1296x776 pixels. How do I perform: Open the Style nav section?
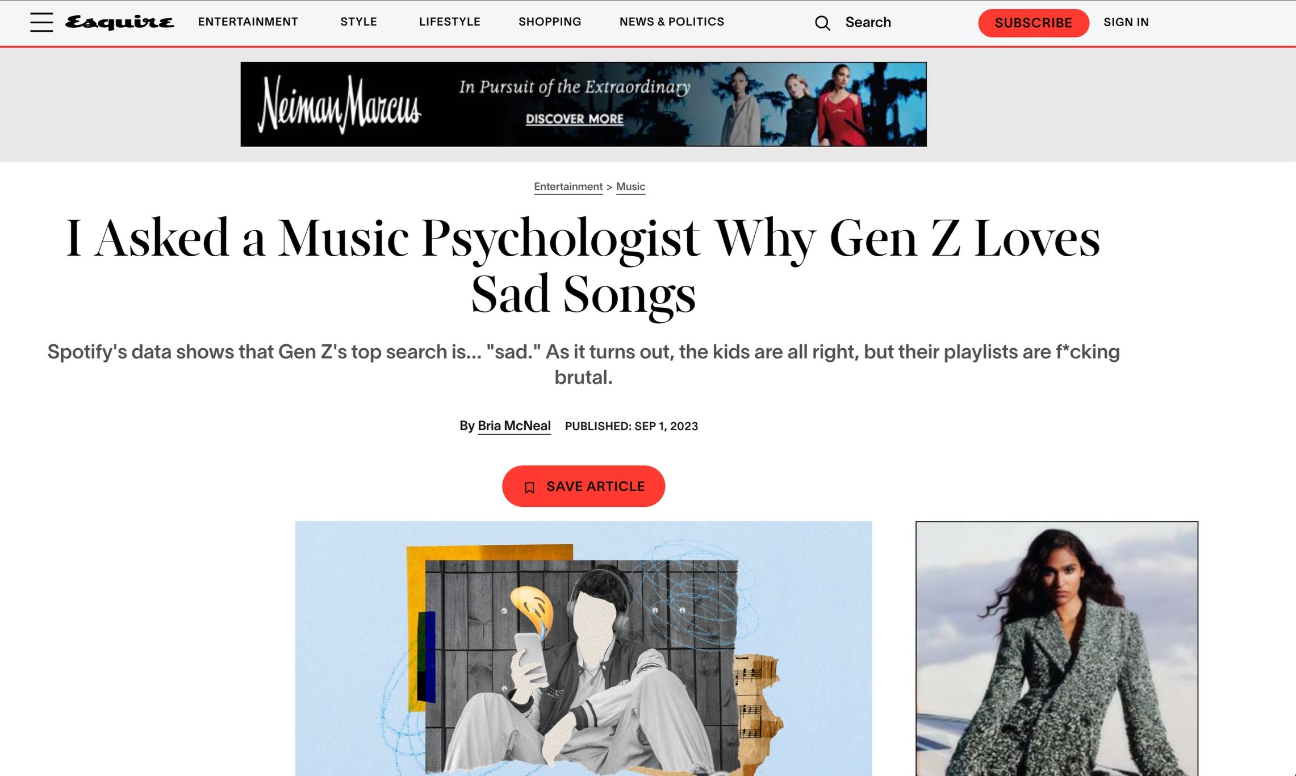[358, 22]
